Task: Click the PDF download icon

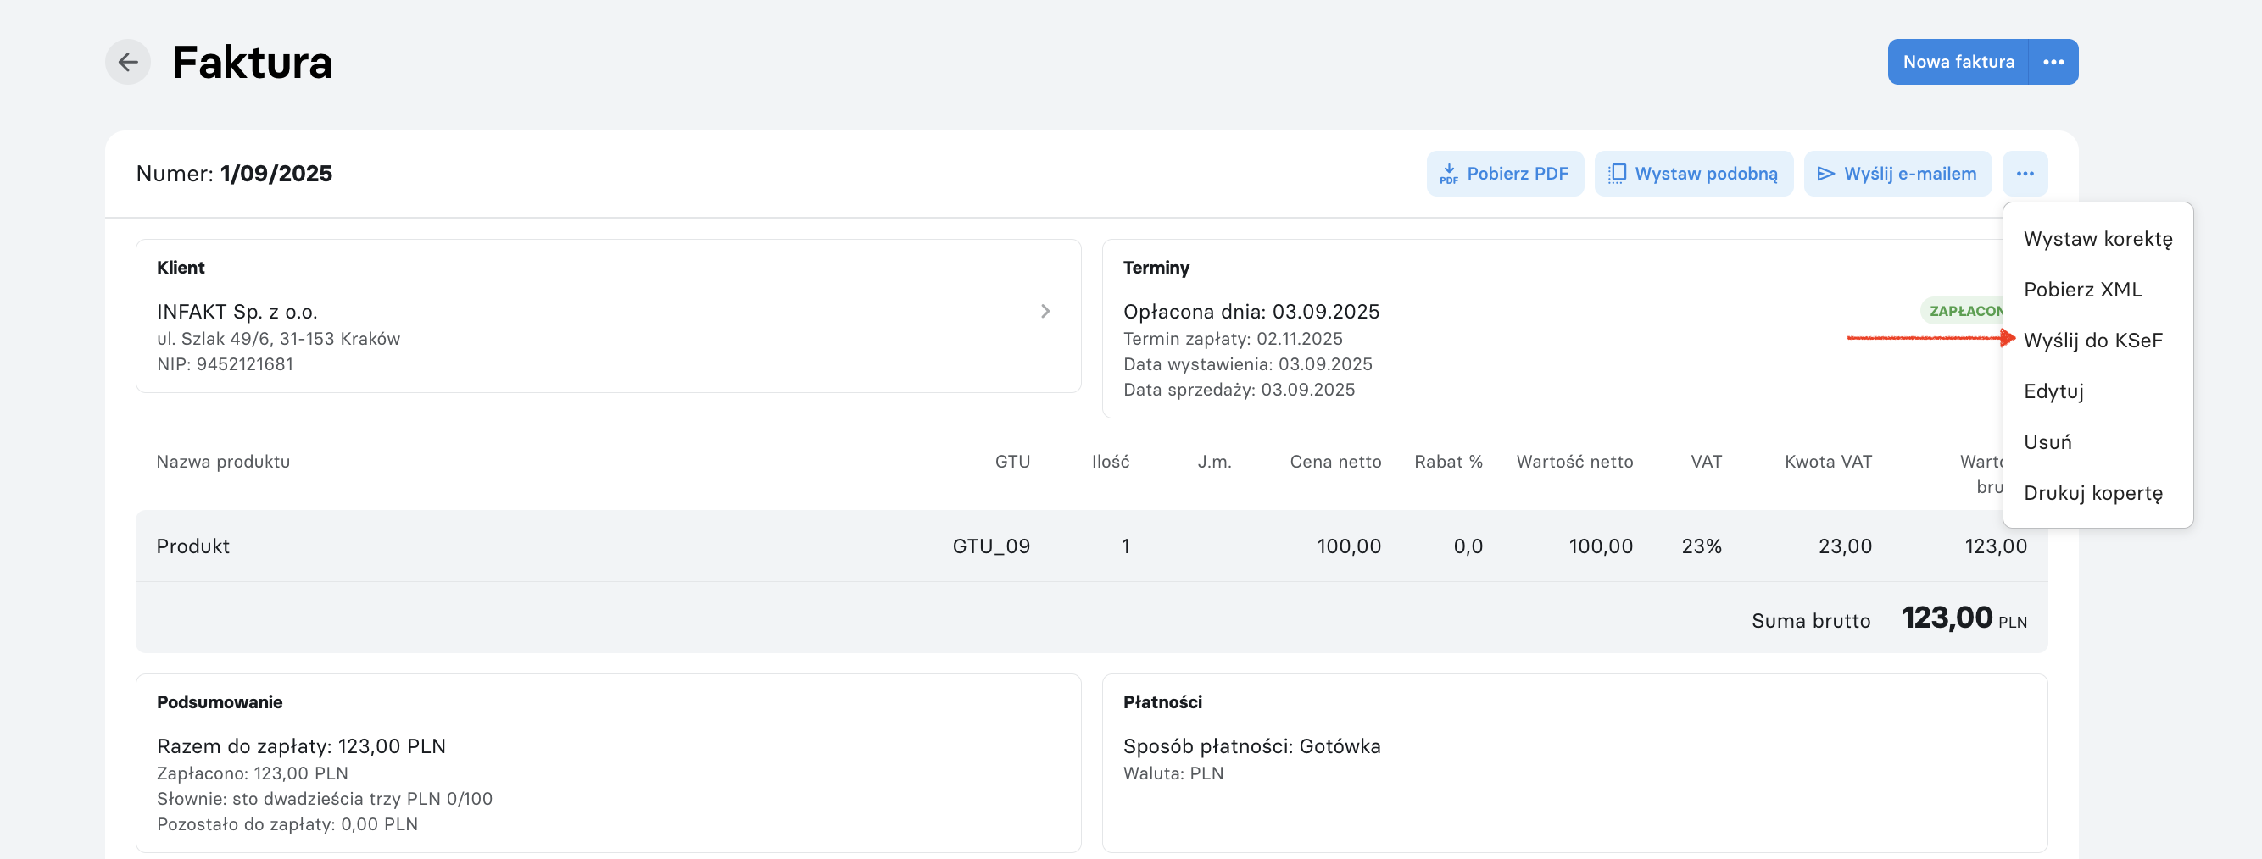Action: click(1448, 174)
